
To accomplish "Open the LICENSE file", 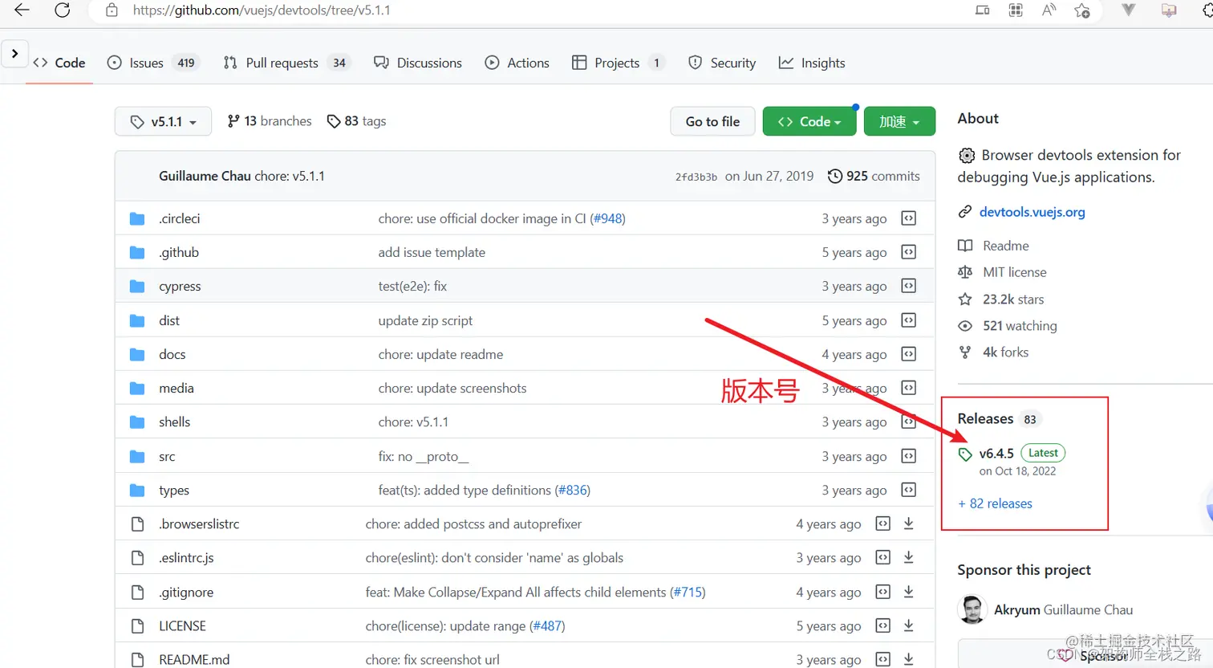I will (x=182, y=625).
